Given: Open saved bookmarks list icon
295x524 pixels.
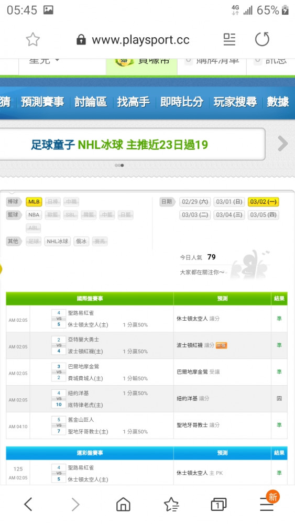Looking at the screenshot, I should click(x=171, y=504).
